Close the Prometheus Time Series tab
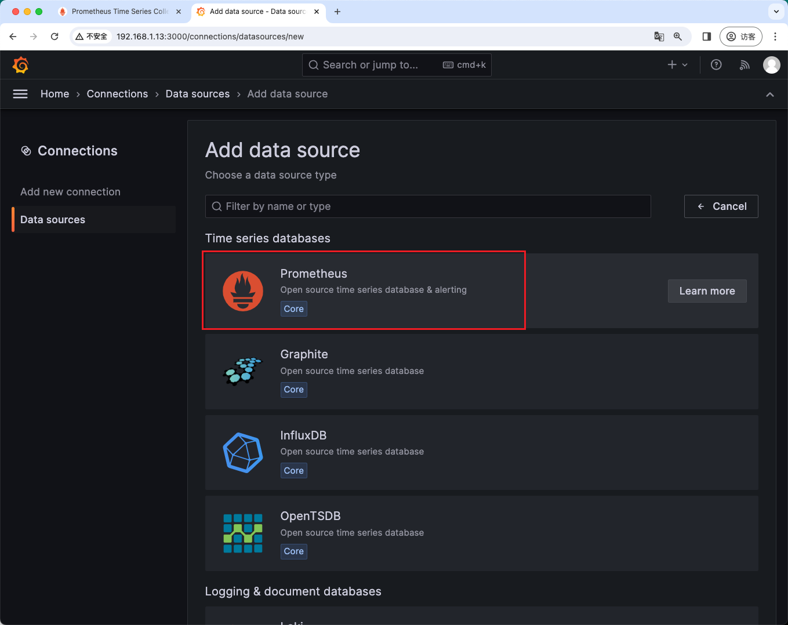 tap(179, 12)
